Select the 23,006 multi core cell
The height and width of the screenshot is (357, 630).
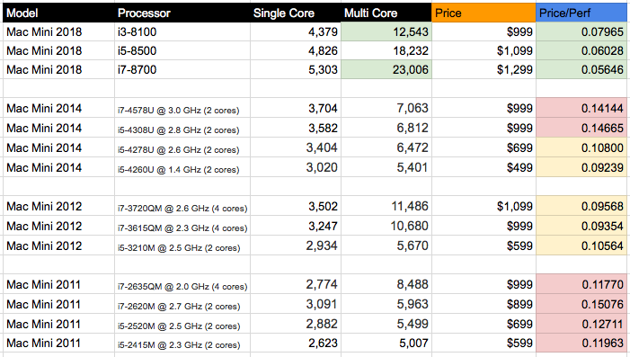[x=386, y=69]
